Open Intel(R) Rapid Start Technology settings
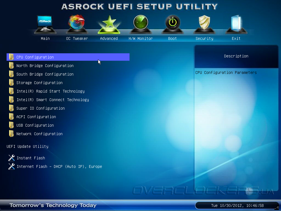The width and height of the screenshot is (281, 211). coord(50,91)
